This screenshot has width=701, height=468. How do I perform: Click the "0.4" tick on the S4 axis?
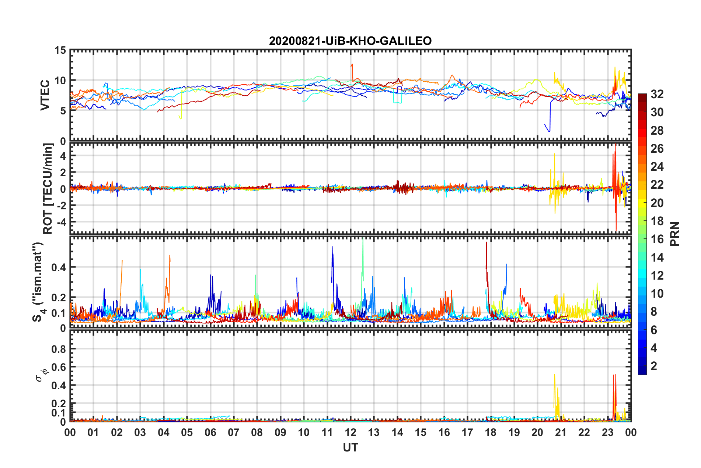point(59,267)
